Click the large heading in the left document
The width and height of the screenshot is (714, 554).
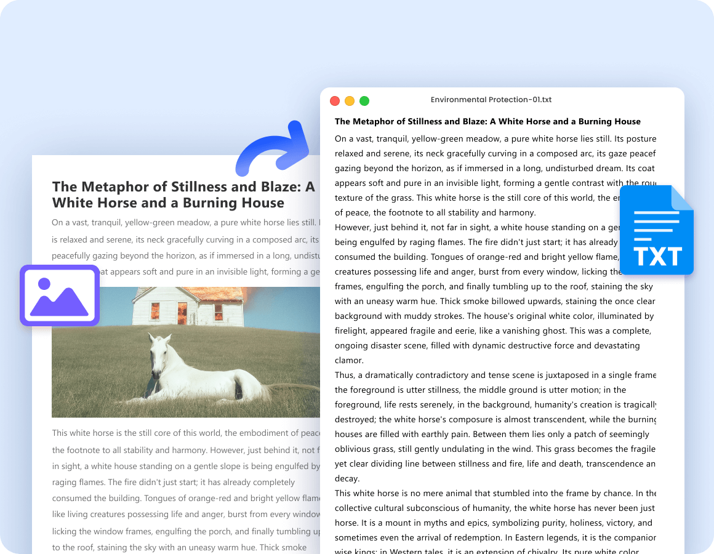[183, 195]
